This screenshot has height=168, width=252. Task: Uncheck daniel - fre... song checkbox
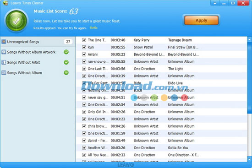tap(84, 141)
